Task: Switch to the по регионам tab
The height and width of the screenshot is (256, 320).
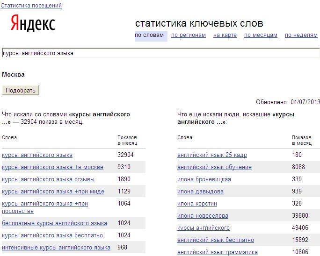Action: click(x=189, y=35)
